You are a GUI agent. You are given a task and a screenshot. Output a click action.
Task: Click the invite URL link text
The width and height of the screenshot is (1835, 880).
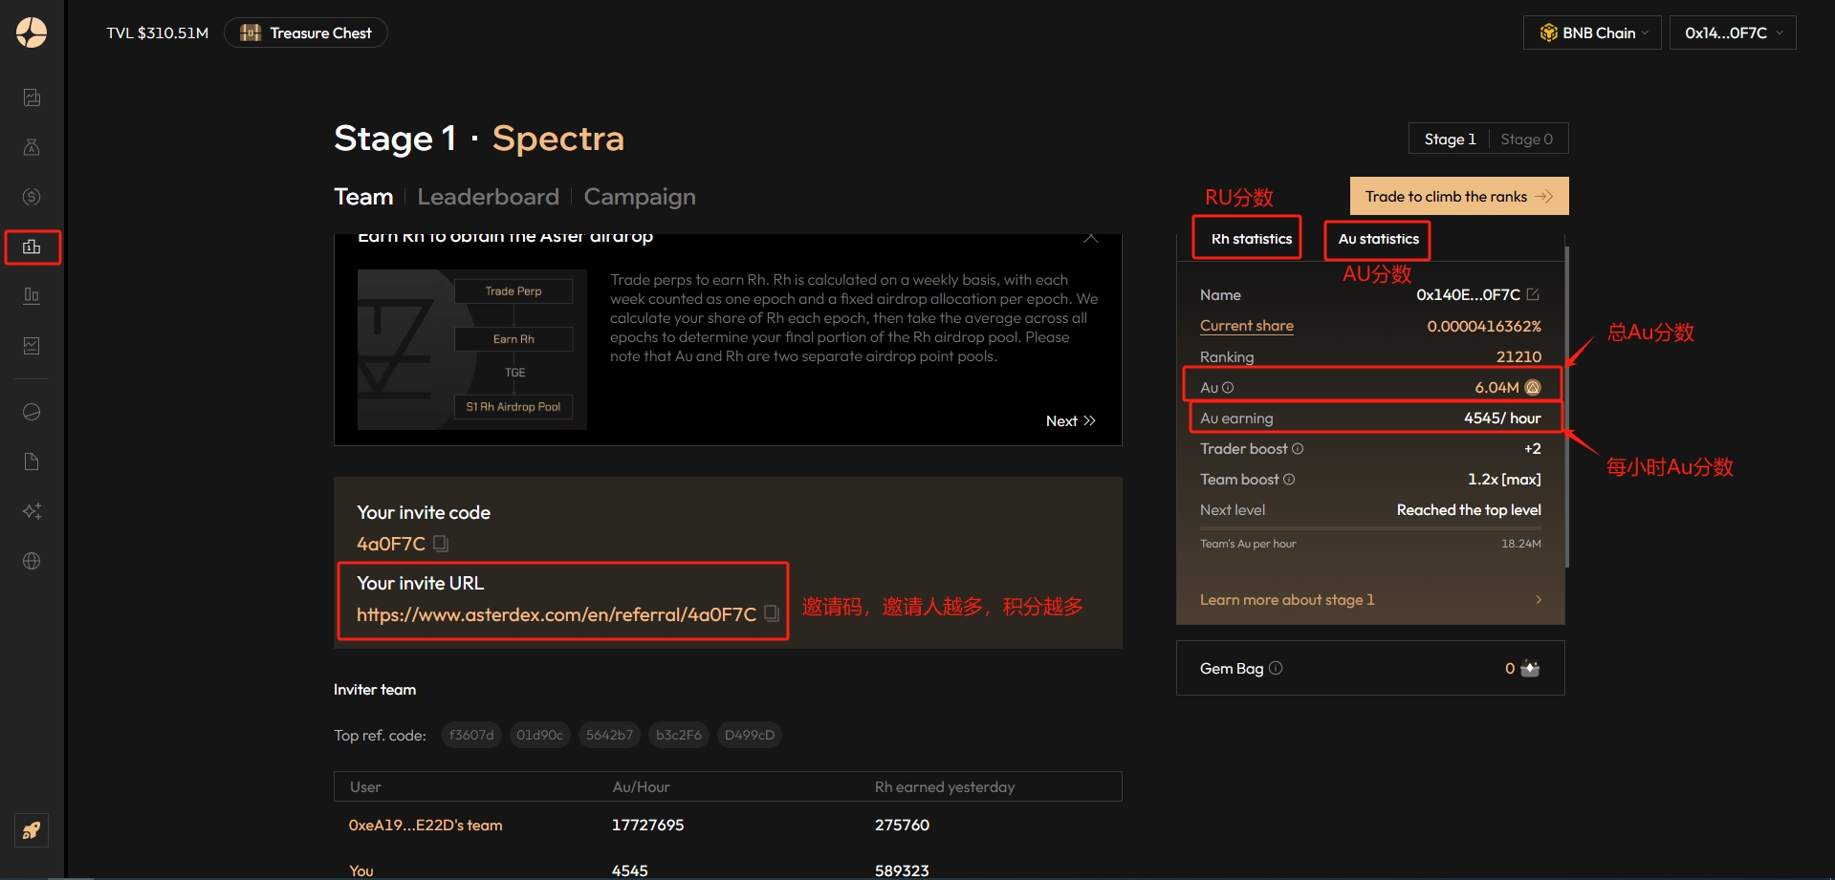pos(557,614)
